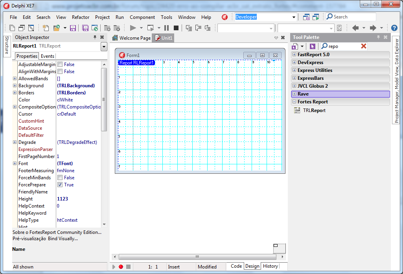Open the Project menu

coord(102,17)
